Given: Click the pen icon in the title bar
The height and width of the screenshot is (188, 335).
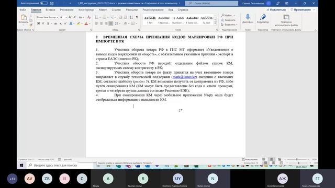Looking at the screenshot, I should [x=278, y=4].
